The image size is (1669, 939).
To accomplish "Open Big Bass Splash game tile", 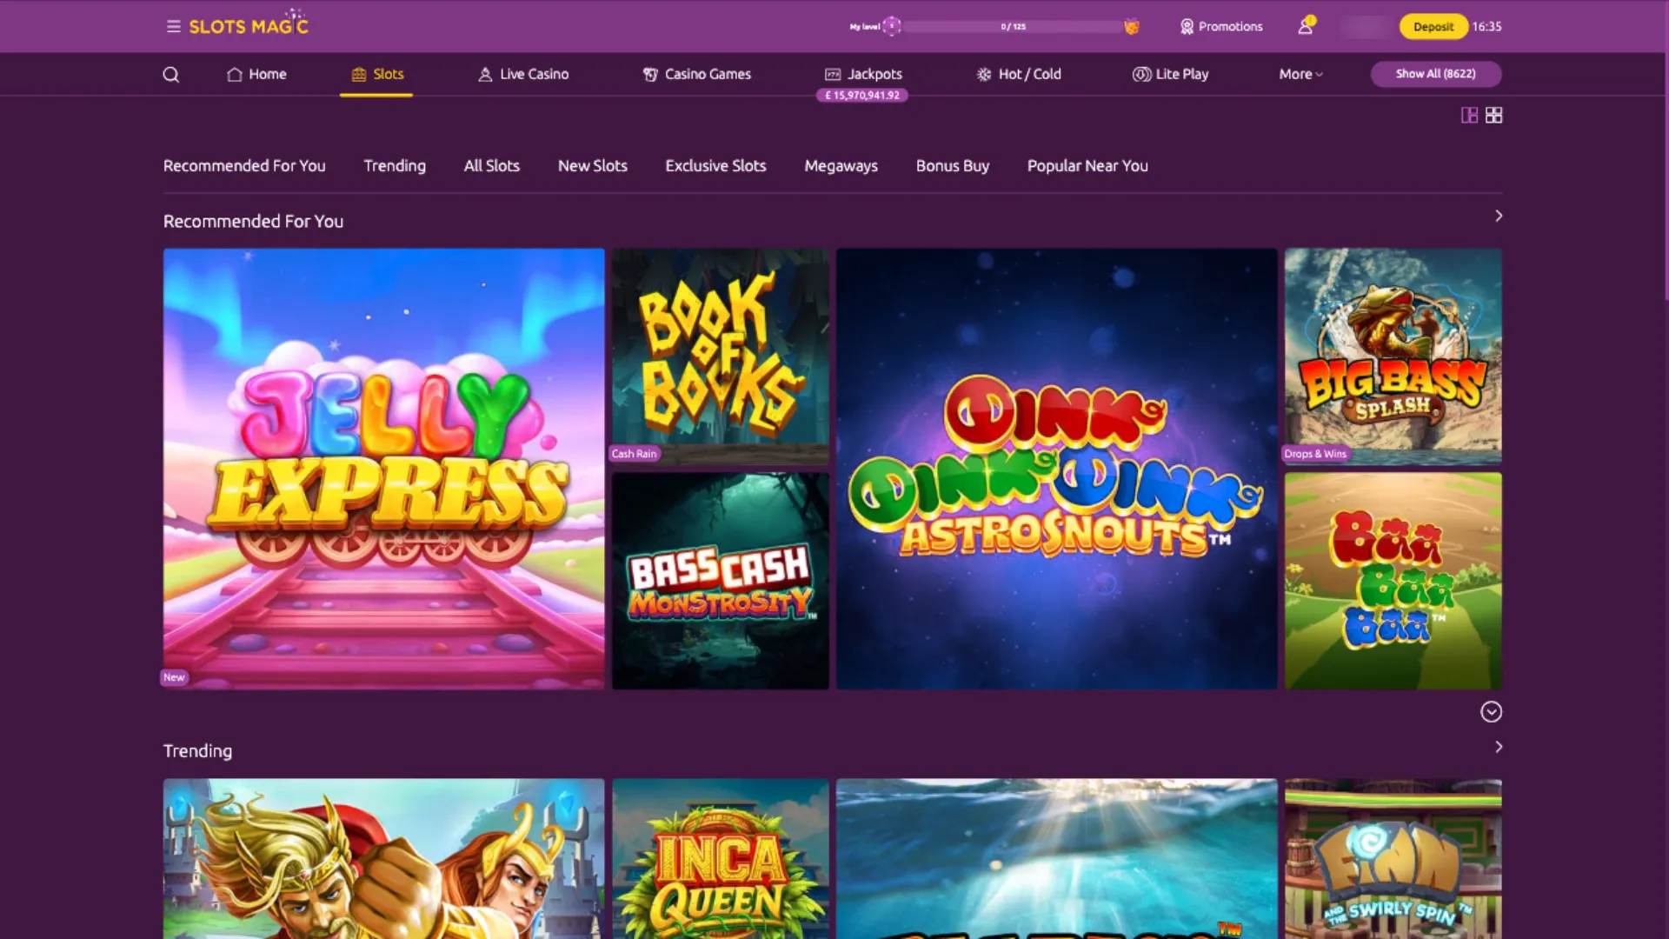I will [1393, 356].
